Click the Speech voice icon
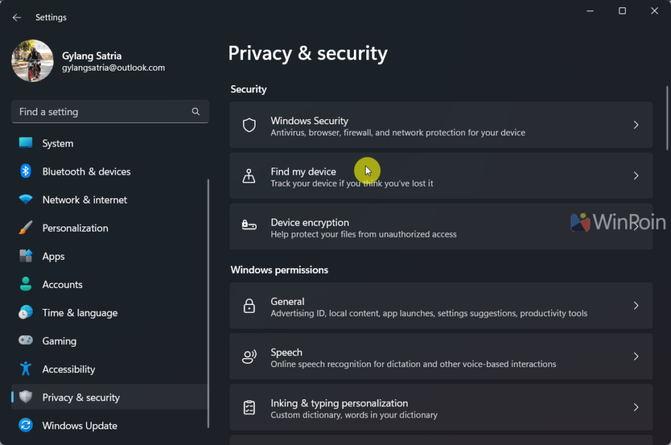This screenshot has height=445, width=671. pos(249,357)
